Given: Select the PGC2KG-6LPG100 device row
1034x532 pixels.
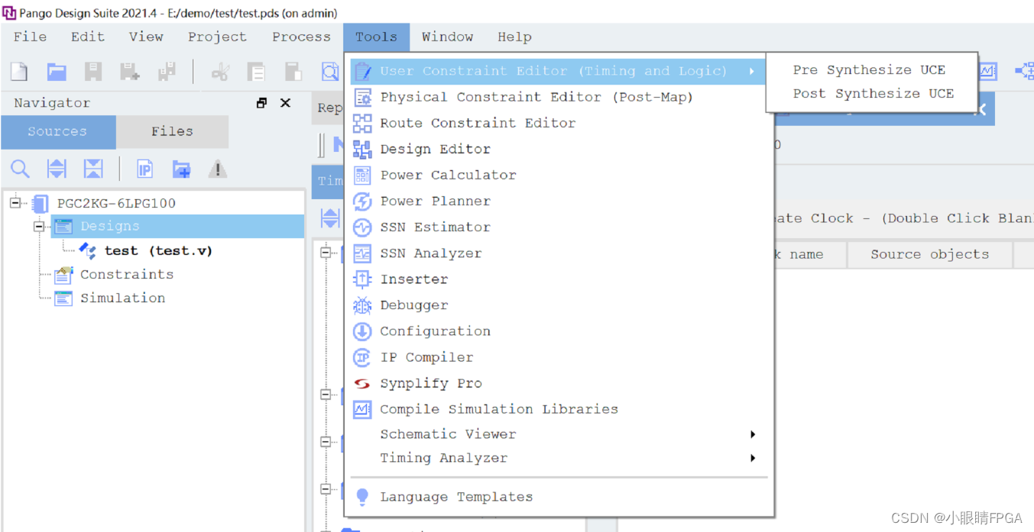Looking at the screenshot, I should tap(116, 203).
